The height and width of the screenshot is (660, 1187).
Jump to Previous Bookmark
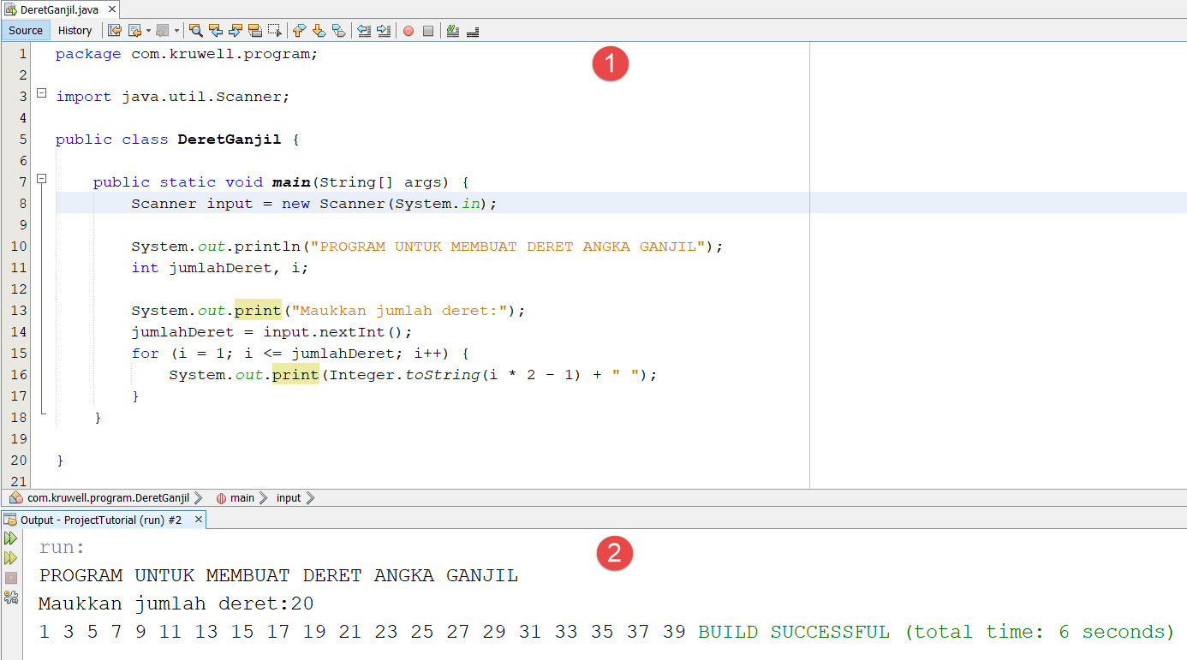[x=299, y=31]
